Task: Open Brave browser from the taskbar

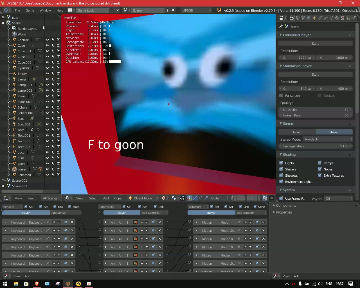Action: pyautogui.click(x=37, y=283)
